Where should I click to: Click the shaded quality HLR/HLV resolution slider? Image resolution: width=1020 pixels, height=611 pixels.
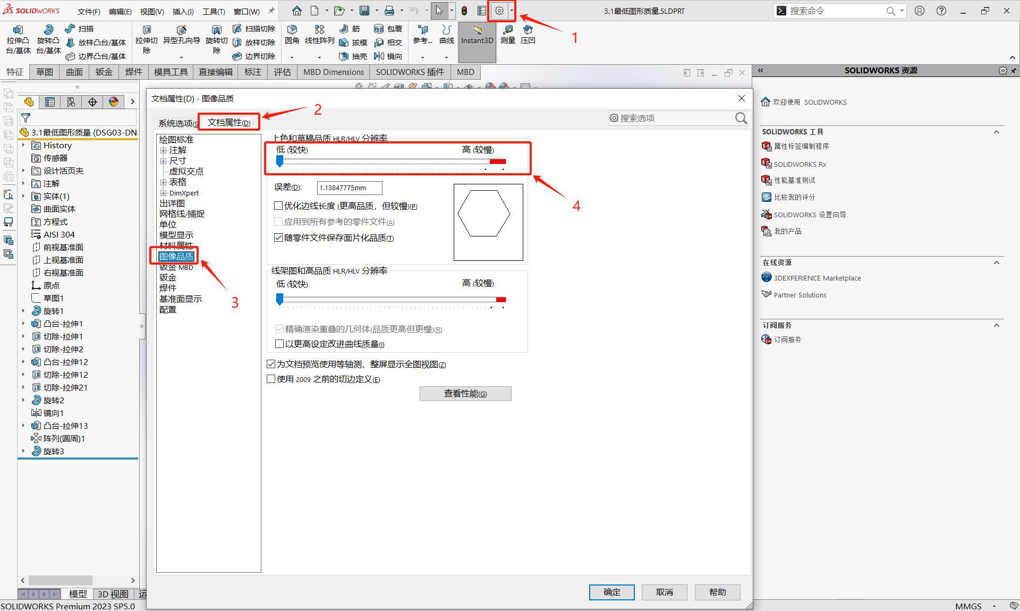tap(280, 162)
